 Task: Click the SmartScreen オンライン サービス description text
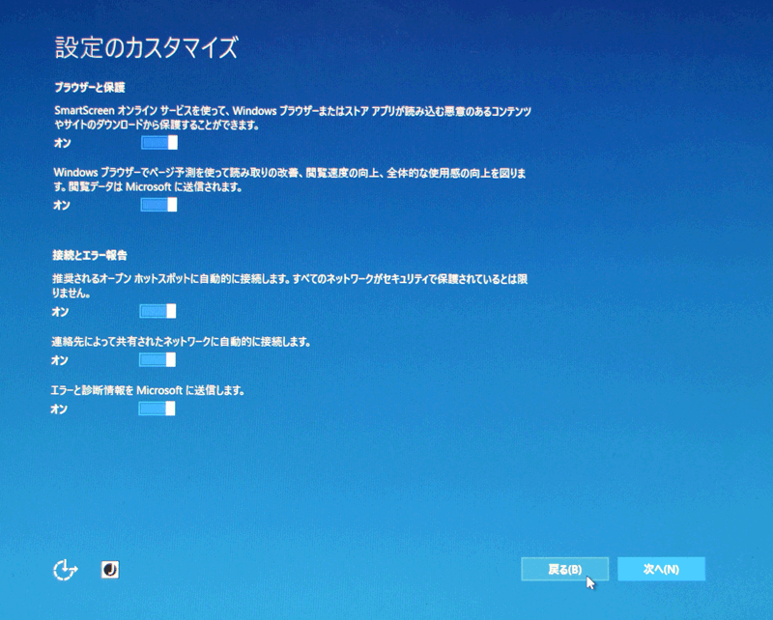coord(293,118)
